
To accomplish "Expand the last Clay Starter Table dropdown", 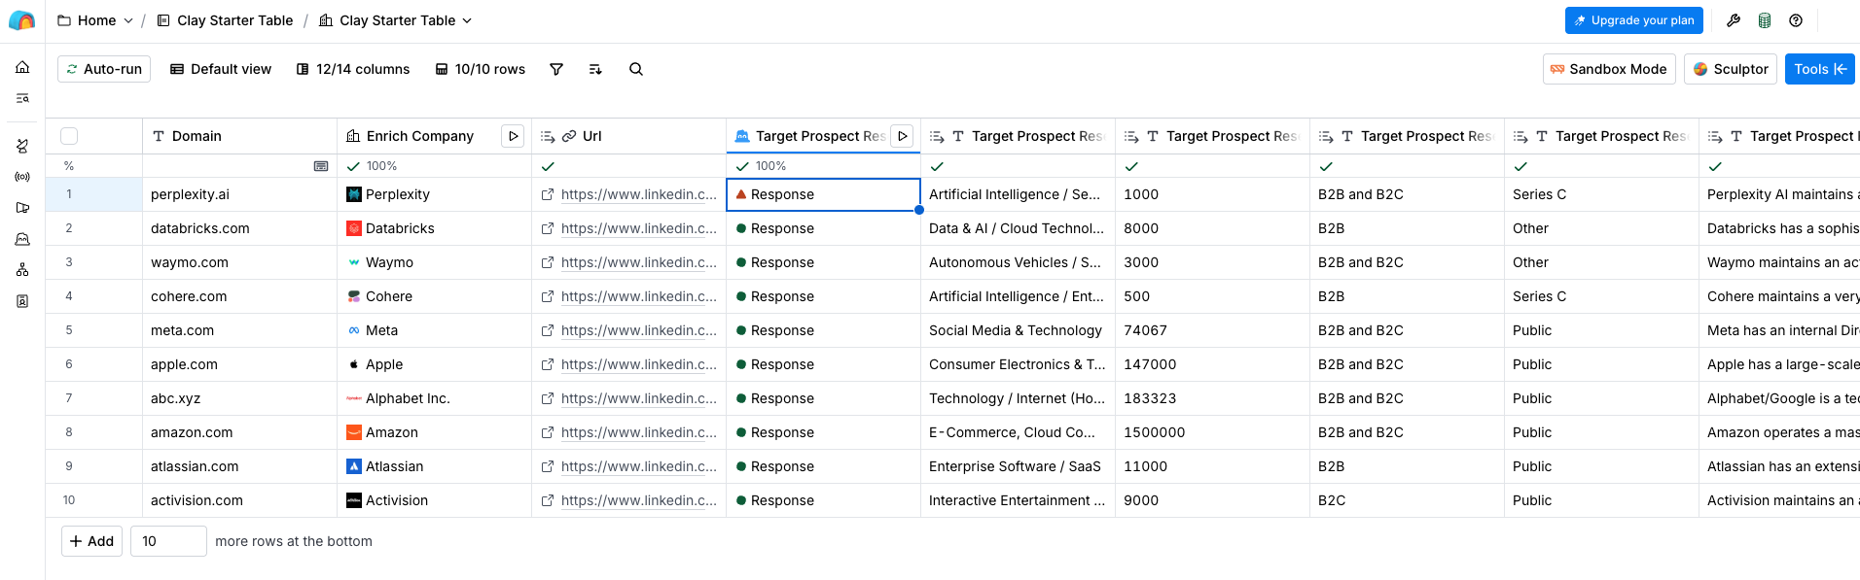I will (x=467, y=20).
